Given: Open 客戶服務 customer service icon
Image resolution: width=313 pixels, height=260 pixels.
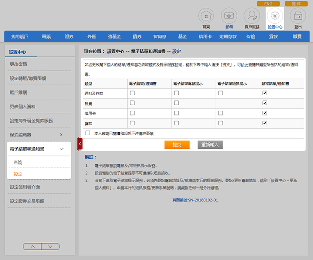Looking at the screenshot, I should [252, 17].
